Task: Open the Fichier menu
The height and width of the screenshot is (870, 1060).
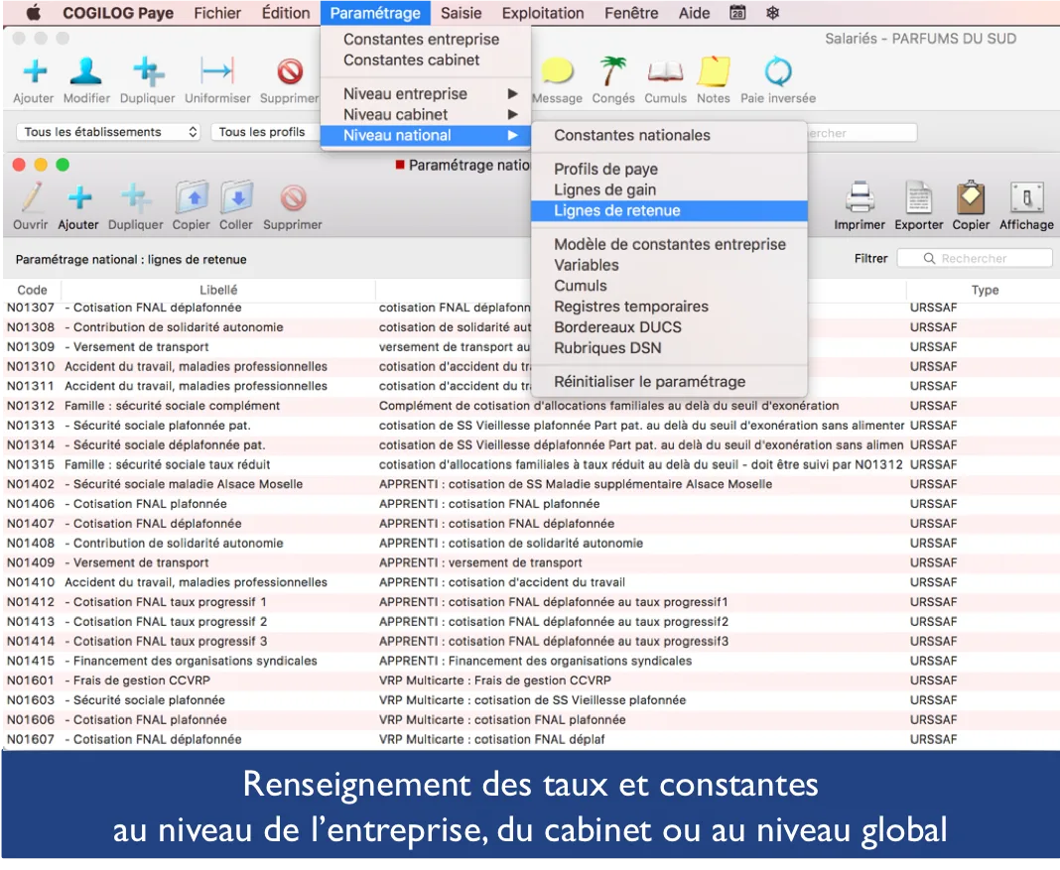Action: tap(217, 13)
